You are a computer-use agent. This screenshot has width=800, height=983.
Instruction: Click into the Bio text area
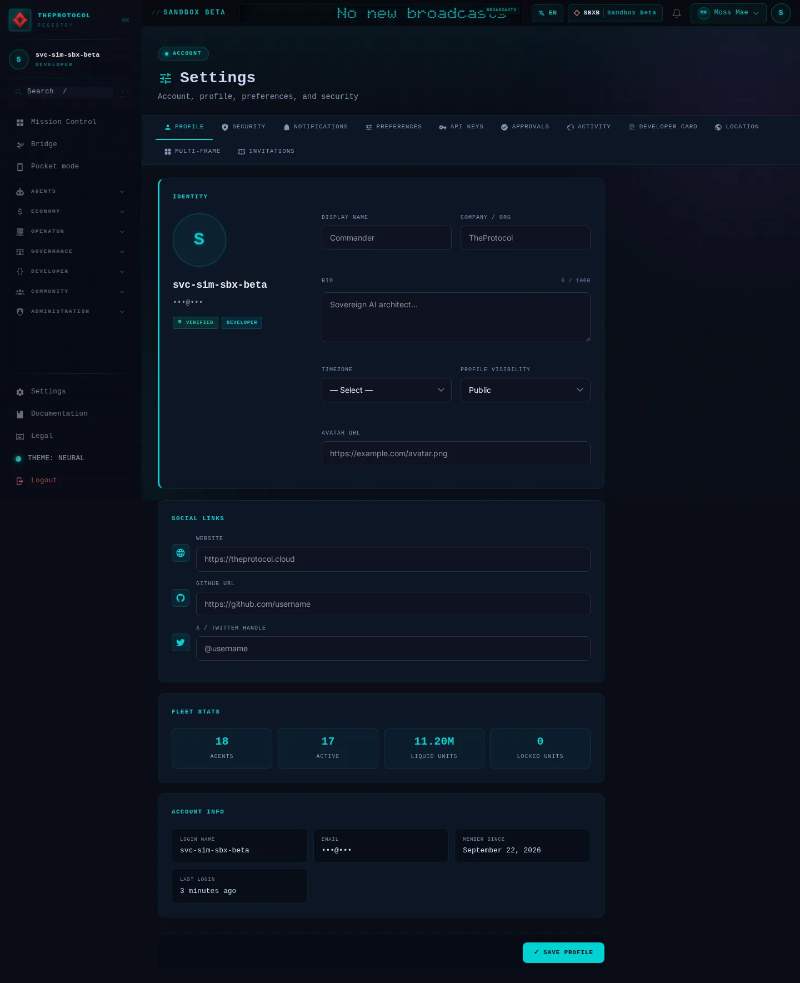click(x=456, y=317)
